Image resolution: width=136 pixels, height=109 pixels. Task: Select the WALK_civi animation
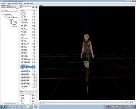click(x=28, y=40)
